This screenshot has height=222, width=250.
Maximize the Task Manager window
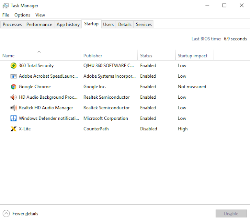[x=224, y=5]
